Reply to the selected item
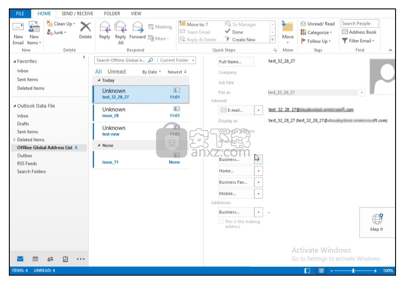Screen dimensions: 408x281 pyautogui.click(x=104, y=30)
